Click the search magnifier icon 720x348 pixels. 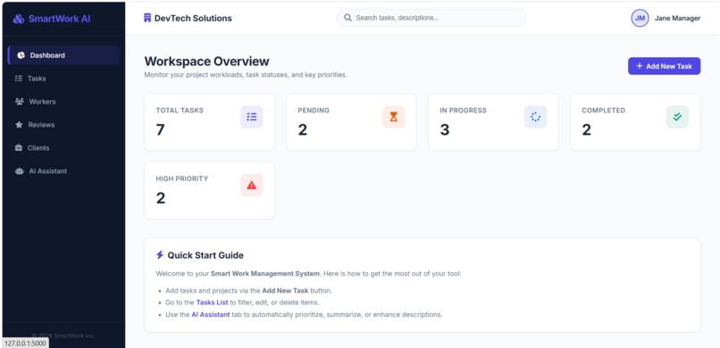coord(348,18)
